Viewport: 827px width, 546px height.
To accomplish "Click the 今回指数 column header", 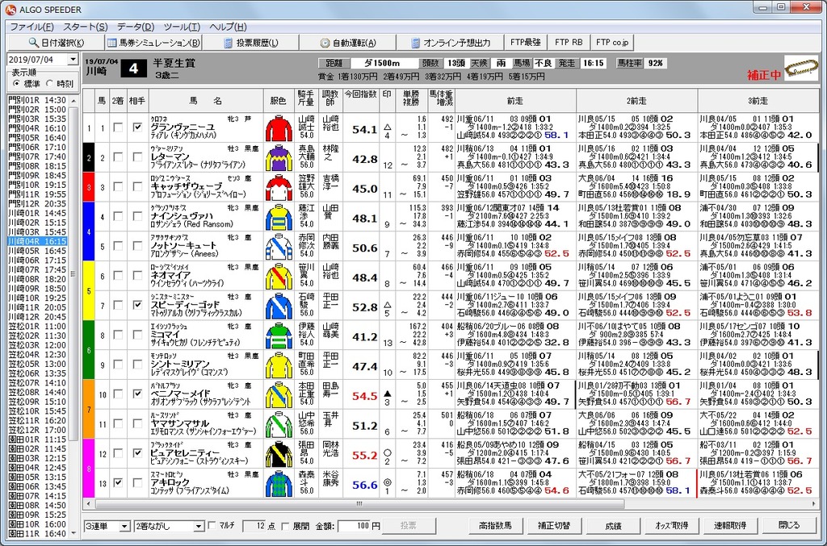I will [x=361, y=100].
